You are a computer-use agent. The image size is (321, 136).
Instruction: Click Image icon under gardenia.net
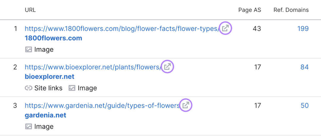point(29,127)
